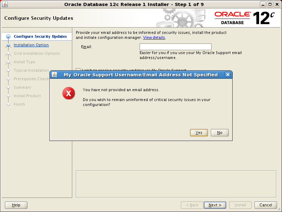Maximize the installer window
The image size is (282, 212).
270,4
